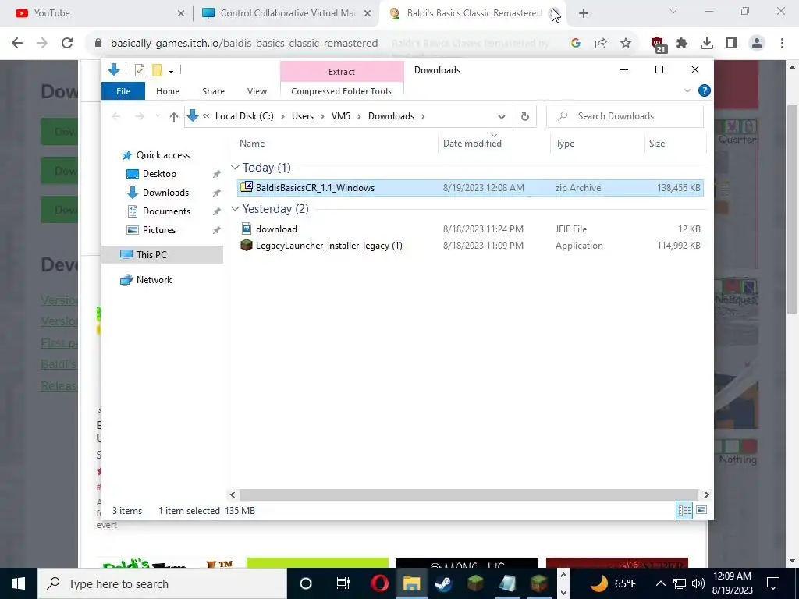Open Chrome three-dot menu
Image resolution: width=799 pixels, height=599 pixels.
[782, 44]
